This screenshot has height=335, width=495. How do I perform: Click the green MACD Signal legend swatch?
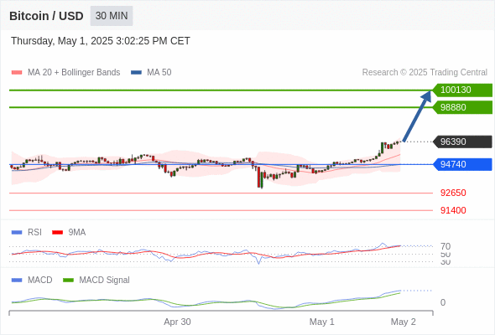[x=68, y=281]
